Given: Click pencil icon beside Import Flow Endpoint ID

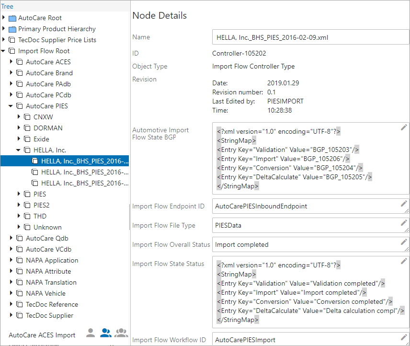Looking at the screenshot, I should click(x=404, y=203).
